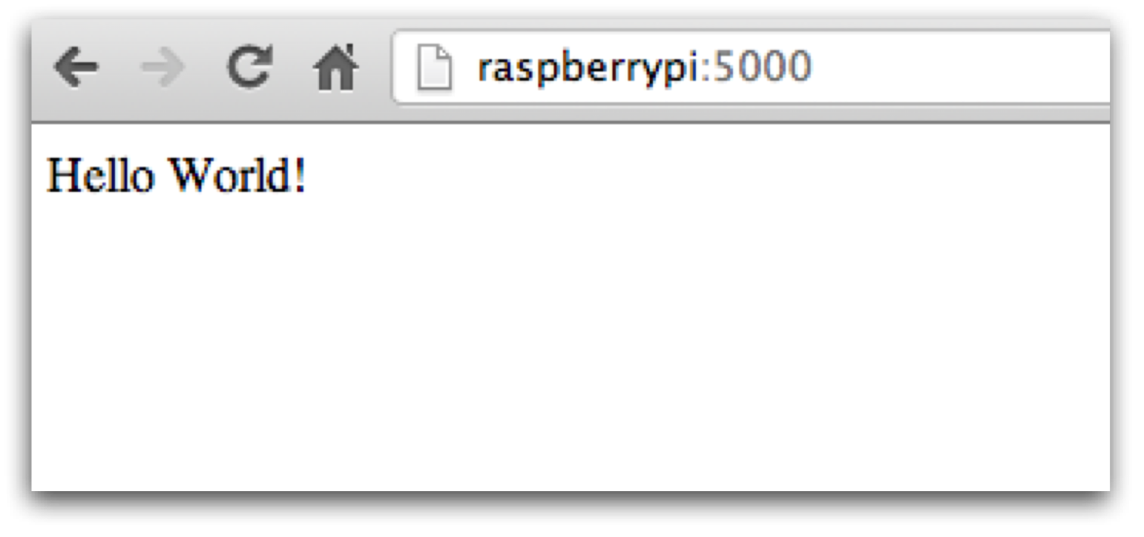Click the toolbar gap between home icon and address bar
This screenshot has height=537, width=1144.
pos(375,69)
